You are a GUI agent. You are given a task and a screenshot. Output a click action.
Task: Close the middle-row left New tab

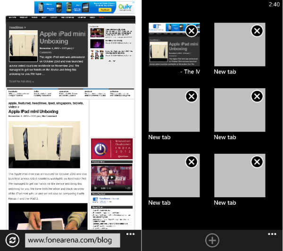point(191,96)
